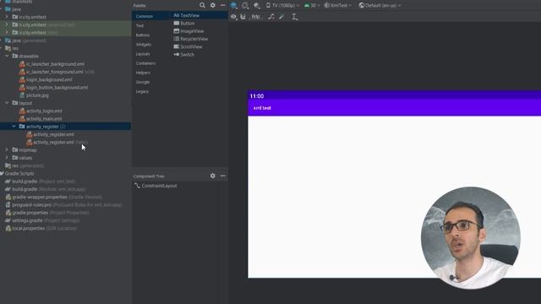
Task: Open the API level 30 dropdown
Action: (x=312, y=5)
